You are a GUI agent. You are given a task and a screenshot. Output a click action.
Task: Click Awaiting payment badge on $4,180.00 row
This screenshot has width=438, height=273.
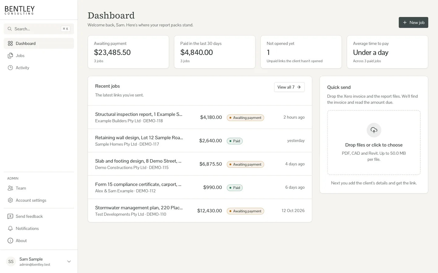click(x=245, y=118)
